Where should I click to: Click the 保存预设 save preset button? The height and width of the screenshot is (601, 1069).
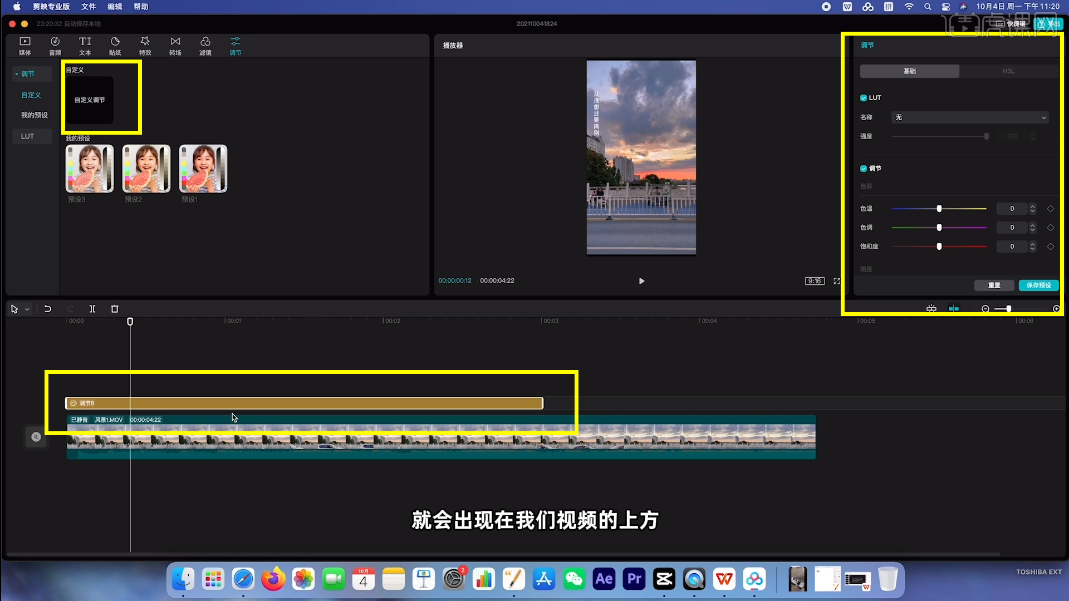1039,285
